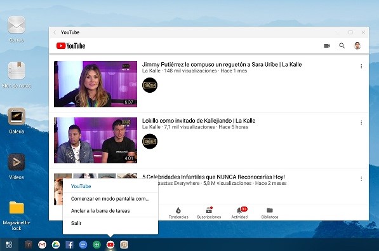Open Google Docs from the taskbar
This screenshot has height=251, width=379.
[x=83, y=245]
